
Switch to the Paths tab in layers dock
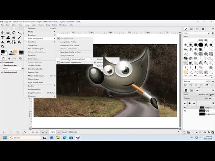197,90
